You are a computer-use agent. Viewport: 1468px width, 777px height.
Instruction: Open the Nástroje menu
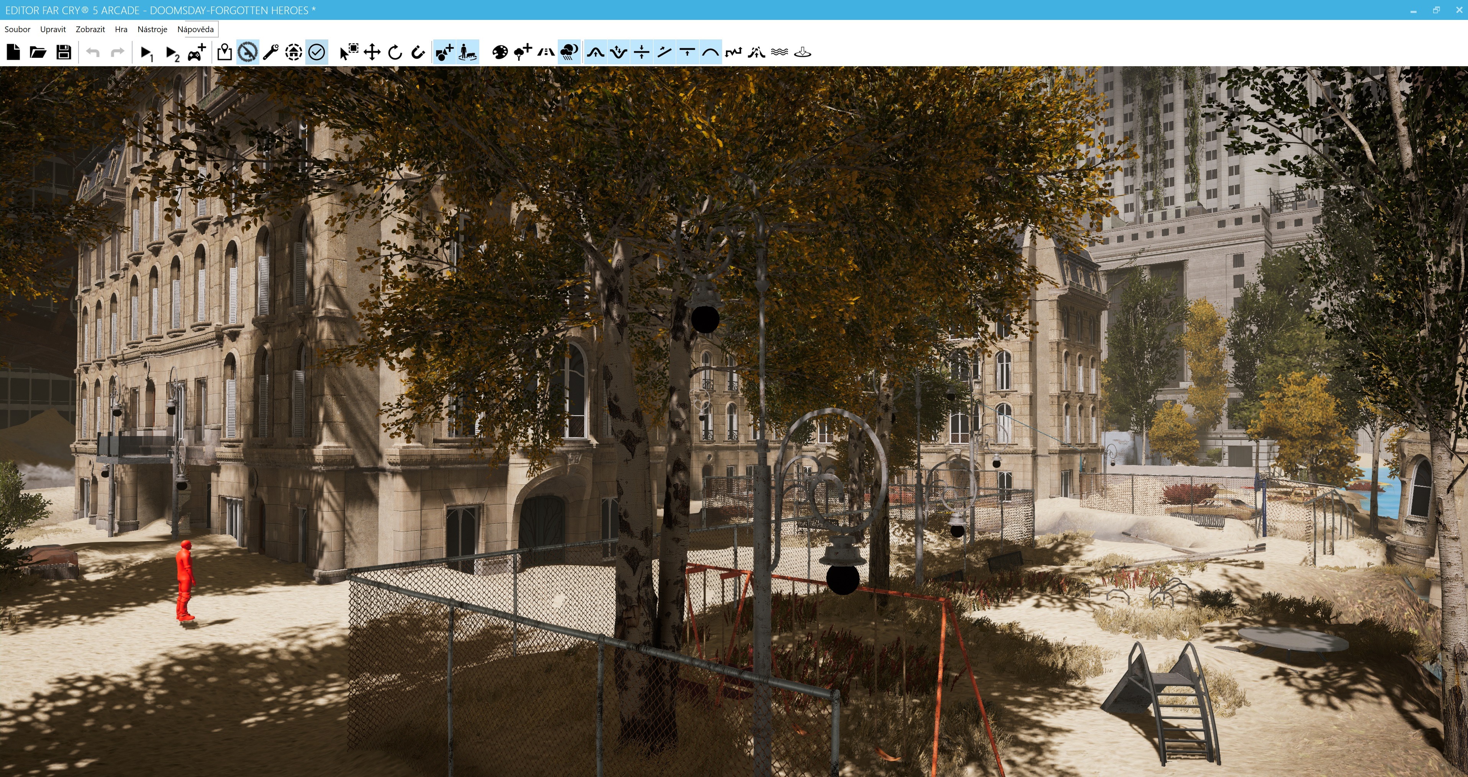coord(152,29)
